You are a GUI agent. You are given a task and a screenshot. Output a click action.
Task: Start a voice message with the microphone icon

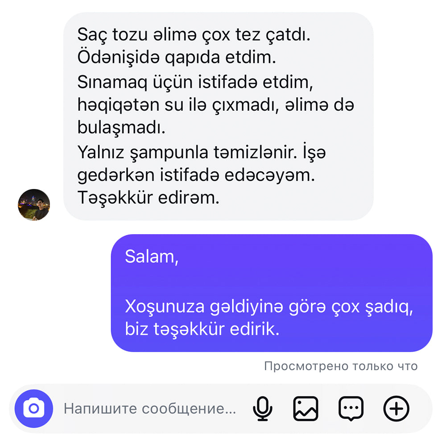click(263, 409)
